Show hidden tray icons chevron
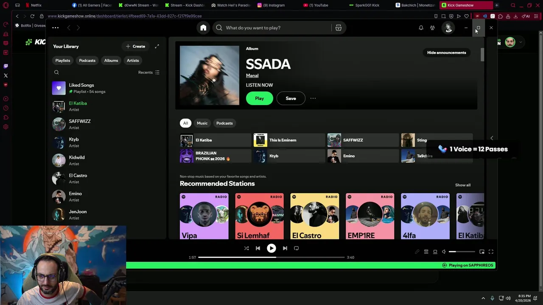This screenshot has width=543, height=305. coord(483,298)
